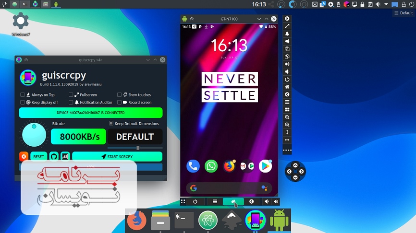Click the zoom out magnifier in the side toolkit
Viewport: 416px width, 233px height.
click(x=287, y=125)
